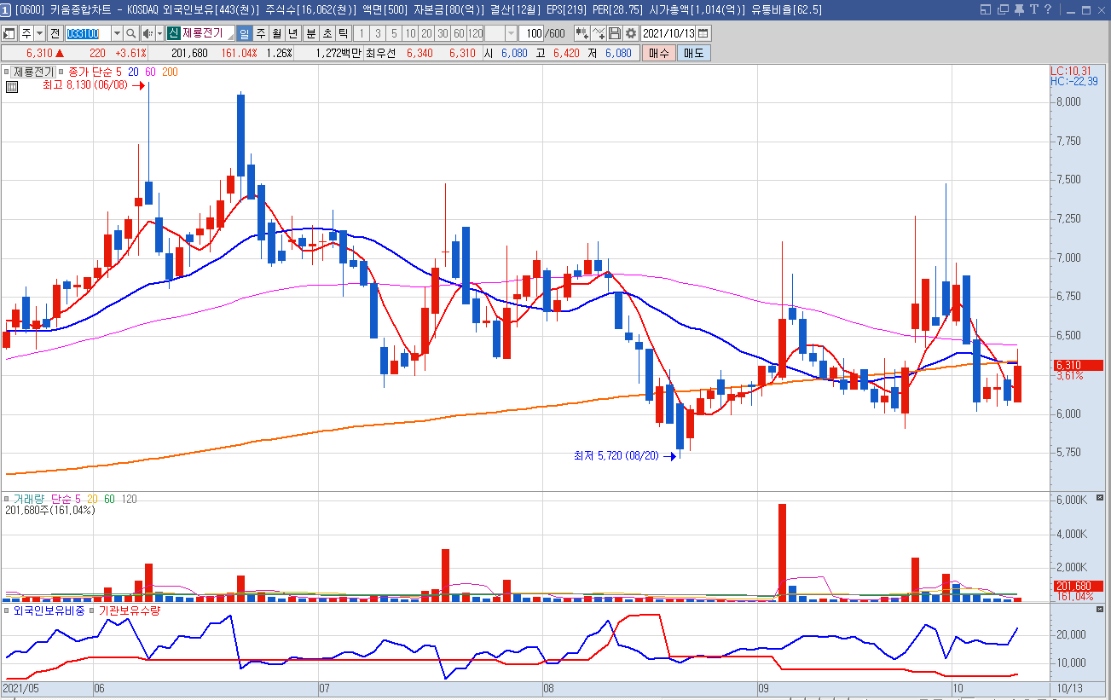Switch to yearly 년 chart period

tap(292, 33)
